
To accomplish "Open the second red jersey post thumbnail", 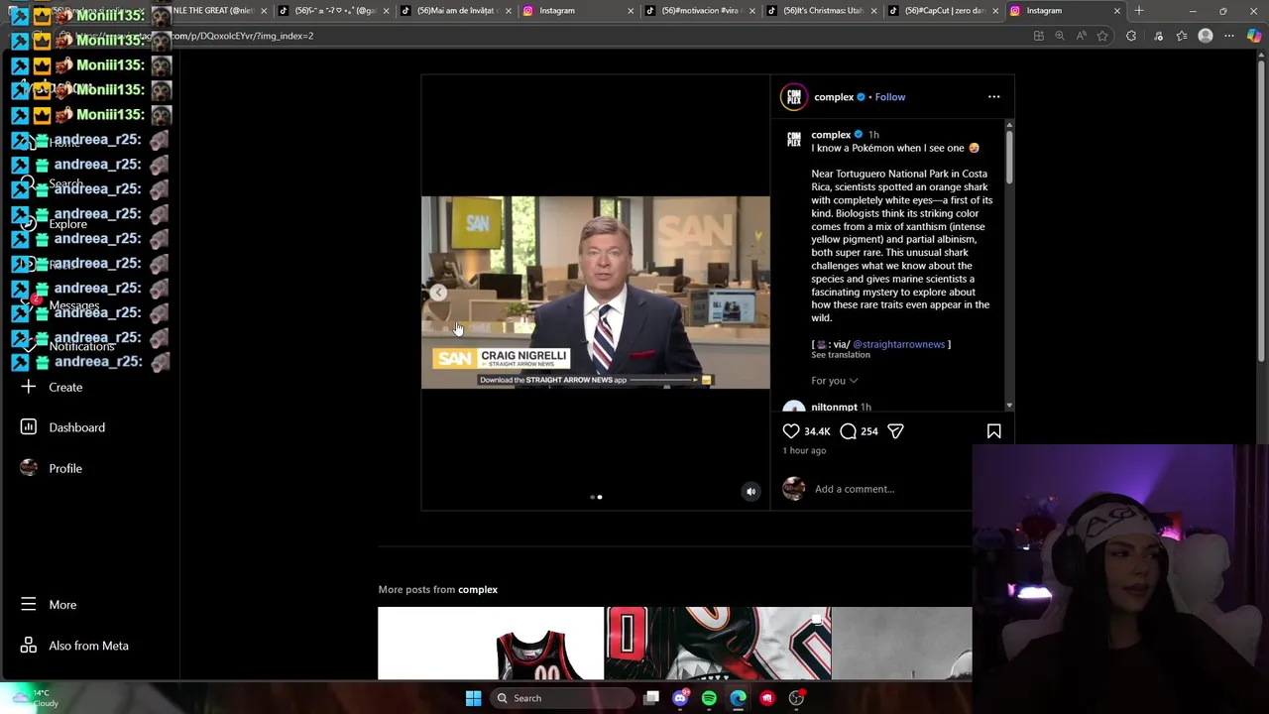I will [x=718, y=644].
